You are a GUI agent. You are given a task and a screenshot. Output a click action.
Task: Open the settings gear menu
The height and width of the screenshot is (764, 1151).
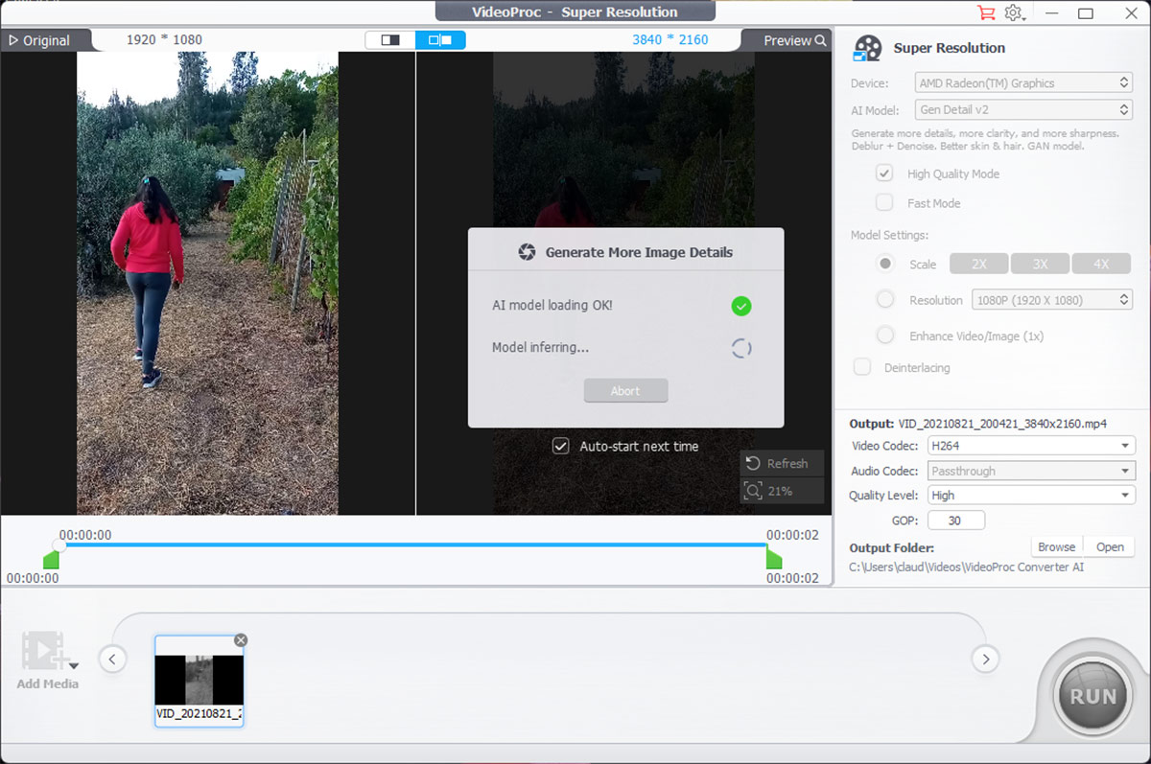click(x=1014, y=12)
